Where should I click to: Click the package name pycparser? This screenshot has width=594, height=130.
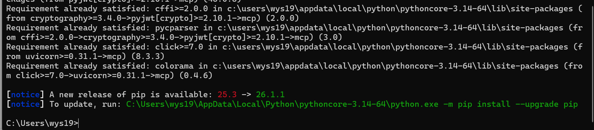tap(177, 28)
